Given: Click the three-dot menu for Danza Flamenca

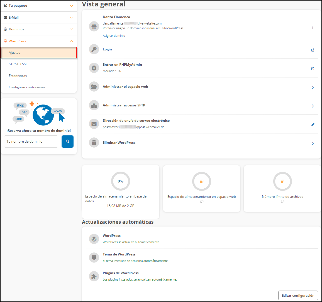Looking at the screenshot, I should pyautogui.click(x=313, y=27).
